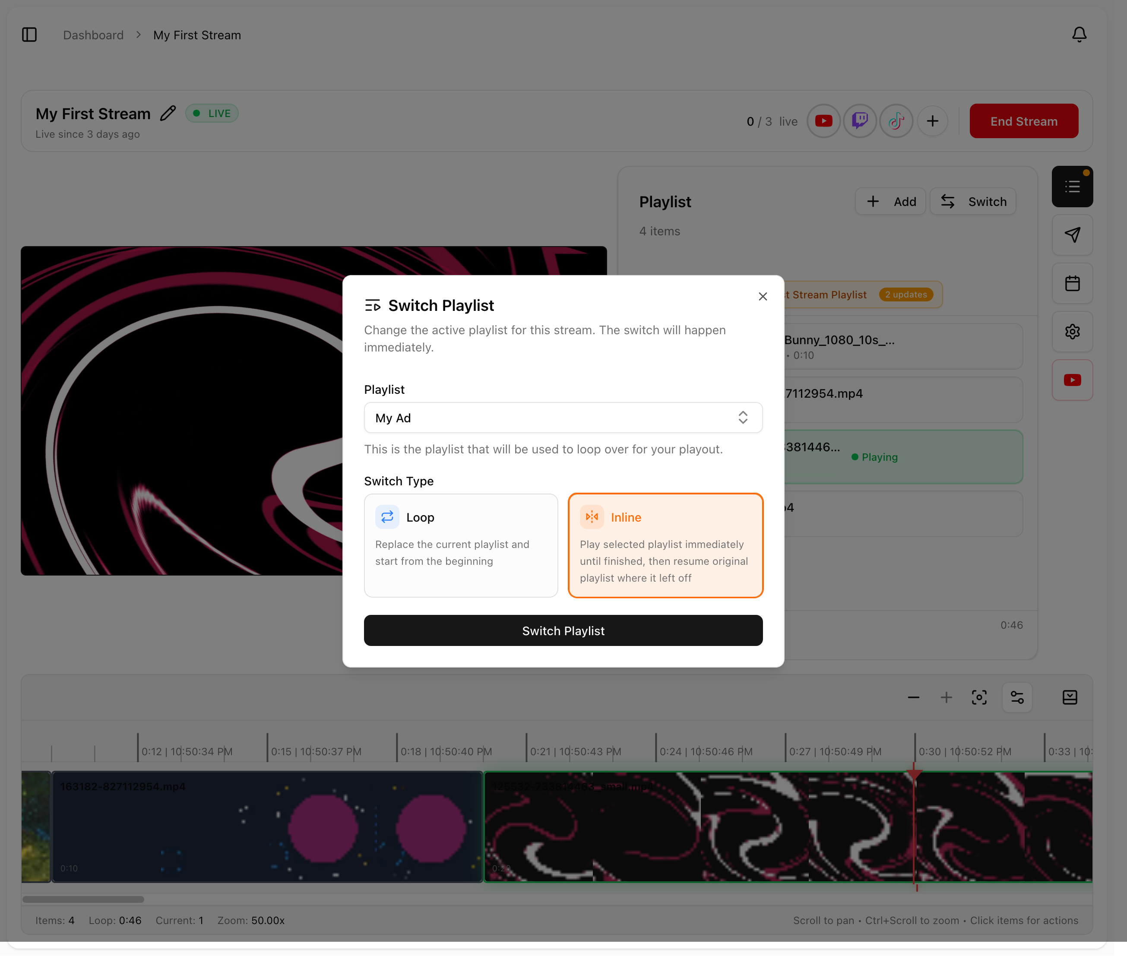Add a new streaming destination plus button
Viewport: 1127px width, 956px height.
click(x=932, y=121)
